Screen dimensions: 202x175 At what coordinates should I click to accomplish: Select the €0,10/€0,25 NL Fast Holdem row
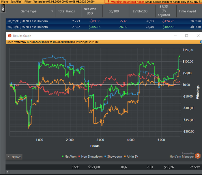coord(104,27)
